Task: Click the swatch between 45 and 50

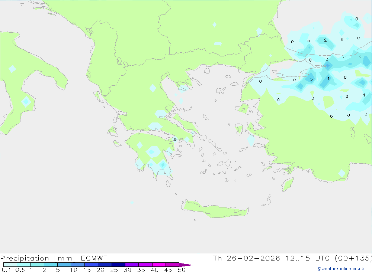Action: [173, 265]
